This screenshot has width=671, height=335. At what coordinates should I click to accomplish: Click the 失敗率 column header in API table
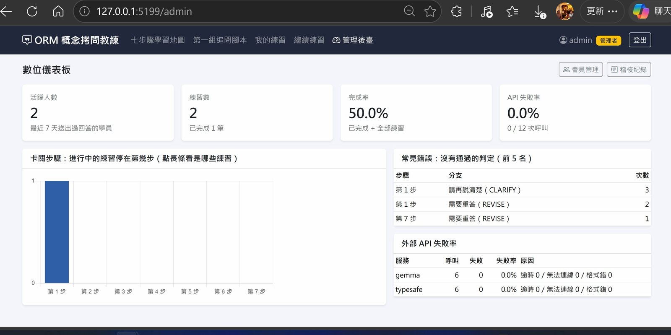(506, 261)
